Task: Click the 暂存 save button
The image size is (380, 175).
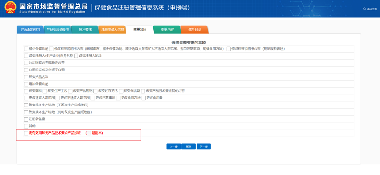Action: (189, 147)
